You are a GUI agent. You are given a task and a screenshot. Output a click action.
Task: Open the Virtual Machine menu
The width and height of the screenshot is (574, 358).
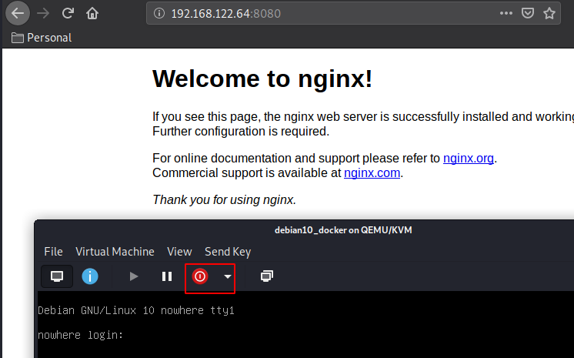[115, 252]
